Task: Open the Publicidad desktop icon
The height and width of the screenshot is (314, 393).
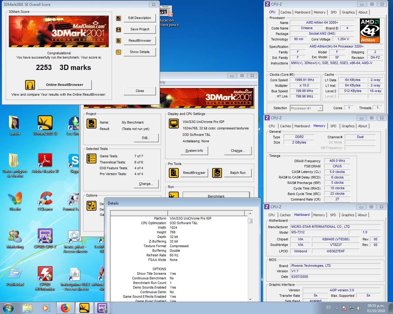Action: pos(14,276)
